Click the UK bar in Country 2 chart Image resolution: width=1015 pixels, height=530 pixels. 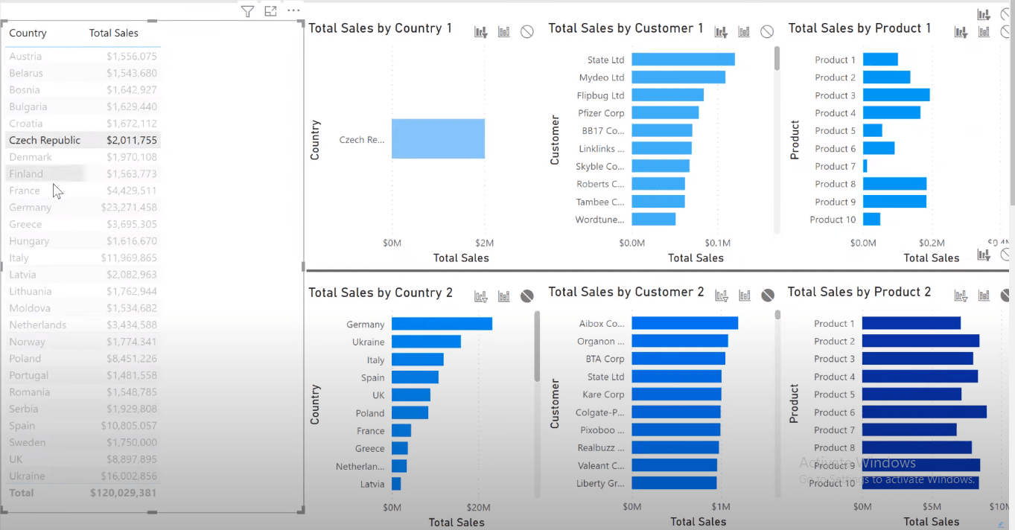411,395
